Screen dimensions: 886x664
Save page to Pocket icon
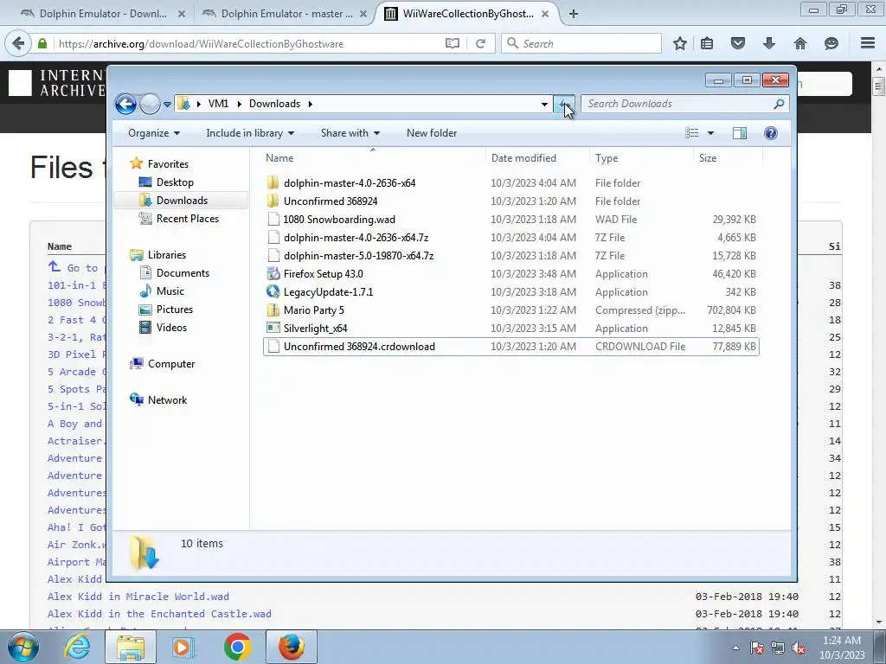[x=737, y=43]
